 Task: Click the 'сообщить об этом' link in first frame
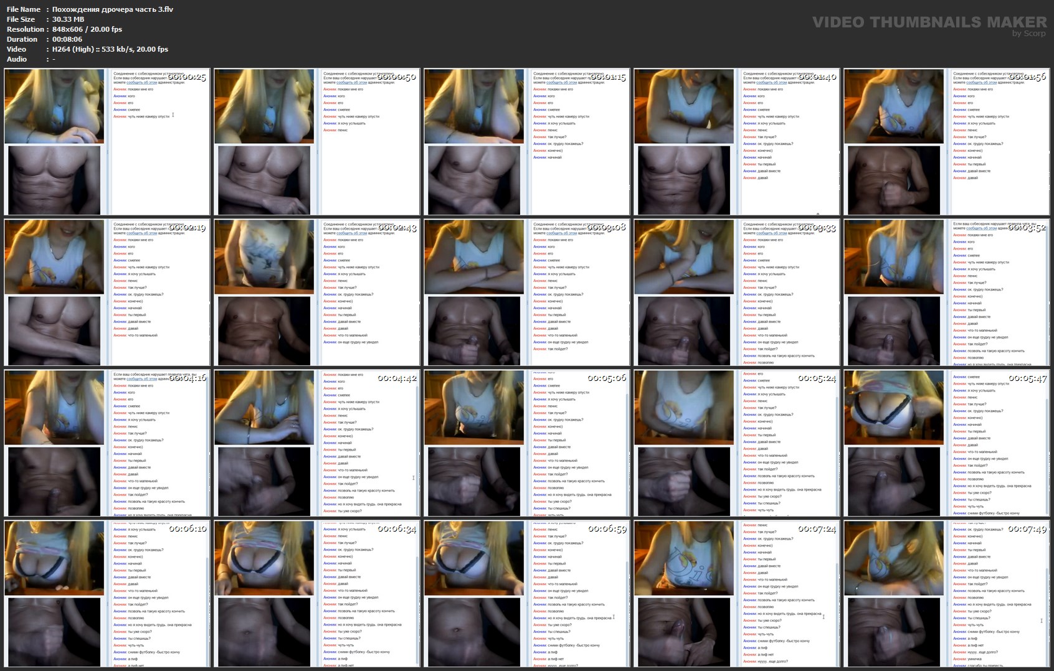[142, 83]
